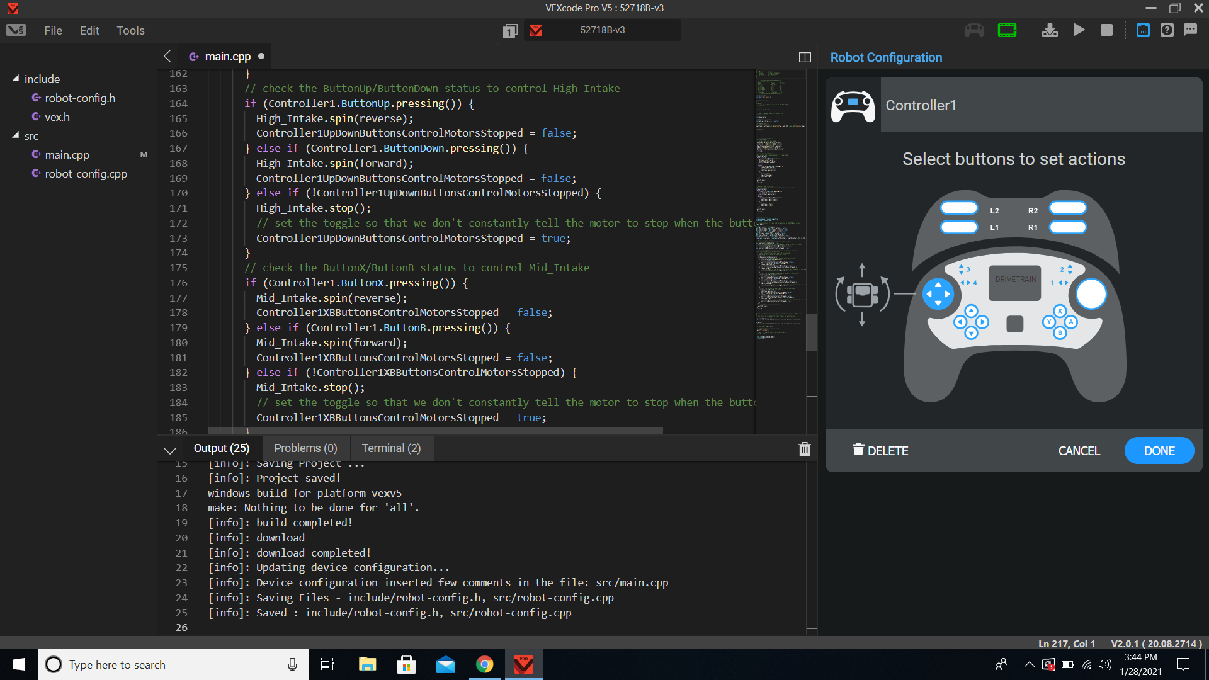This screenshot has width=1209, height=680.
Task: Open robot-config.h in file tree
Action: point(80,98)
